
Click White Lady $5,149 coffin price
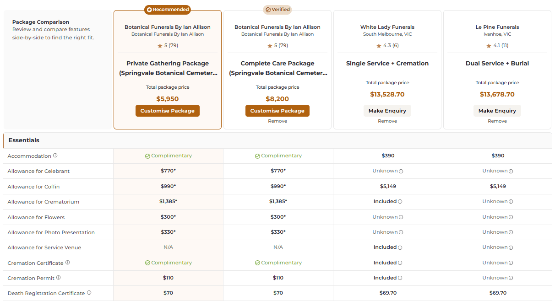point(388,186)
